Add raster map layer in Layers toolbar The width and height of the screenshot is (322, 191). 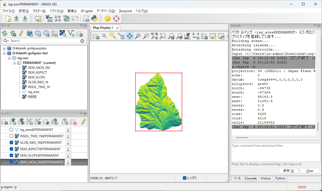[13, 122]
